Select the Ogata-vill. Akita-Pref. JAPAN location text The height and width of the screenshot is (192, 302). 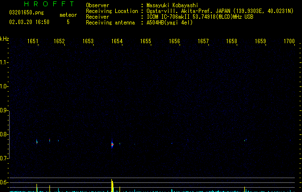[x=220, y=11]
